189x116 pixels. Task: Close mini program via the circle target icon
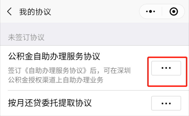(x=174, y=11)
